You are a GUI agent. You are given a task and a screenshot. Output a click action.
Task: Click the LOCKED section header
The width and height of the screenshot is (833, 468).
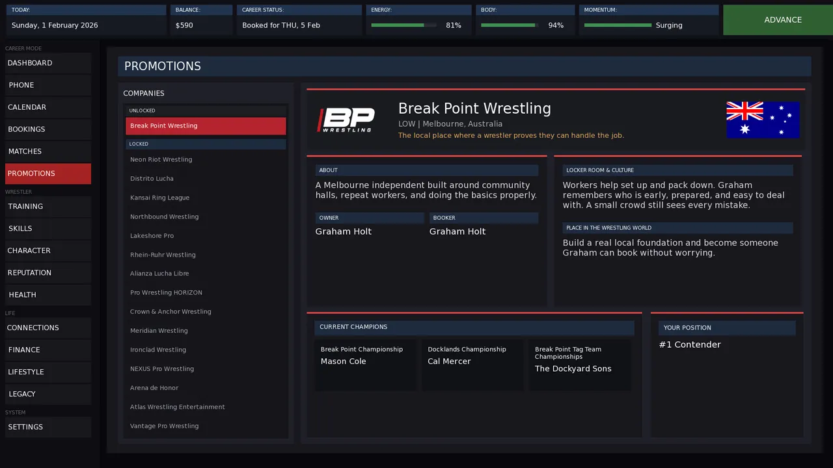click(x=206, y=144)
